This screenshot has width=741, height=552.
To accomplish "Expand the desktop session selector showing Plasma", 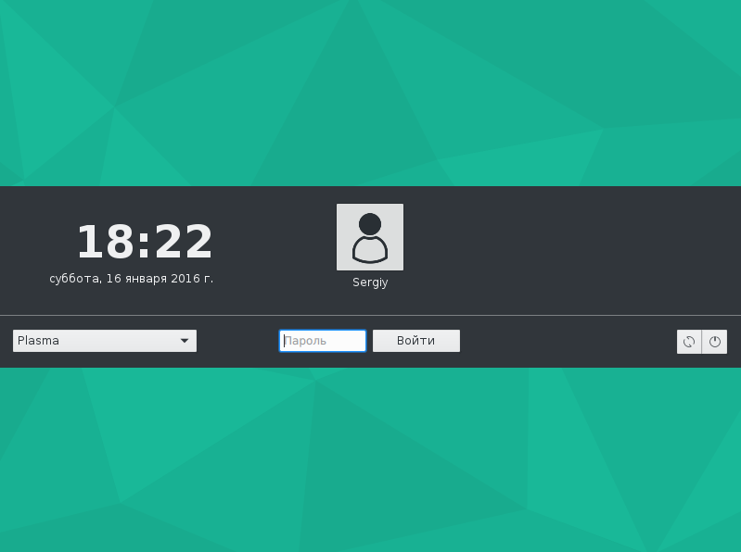I will tap(105, 341).
